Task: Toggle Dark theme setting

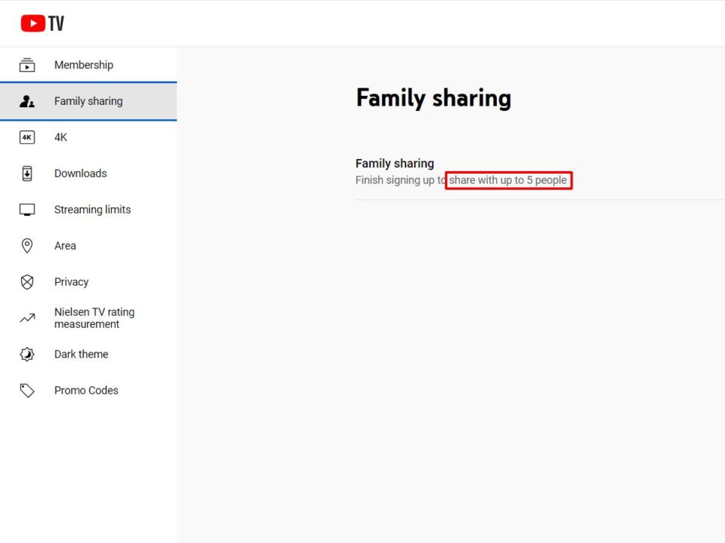Action: 81,354
